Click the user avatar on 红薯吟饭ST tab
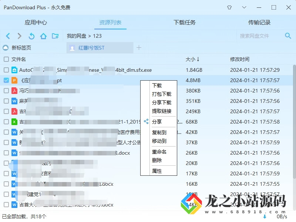Image resolution: width=296 pixels, height=222 pixels. pyautogui.click(x=72, y=48)
